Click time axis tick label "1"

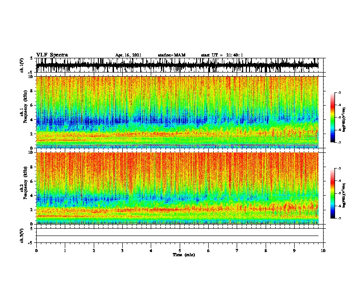pyautogui.click(x=65, y=251)
